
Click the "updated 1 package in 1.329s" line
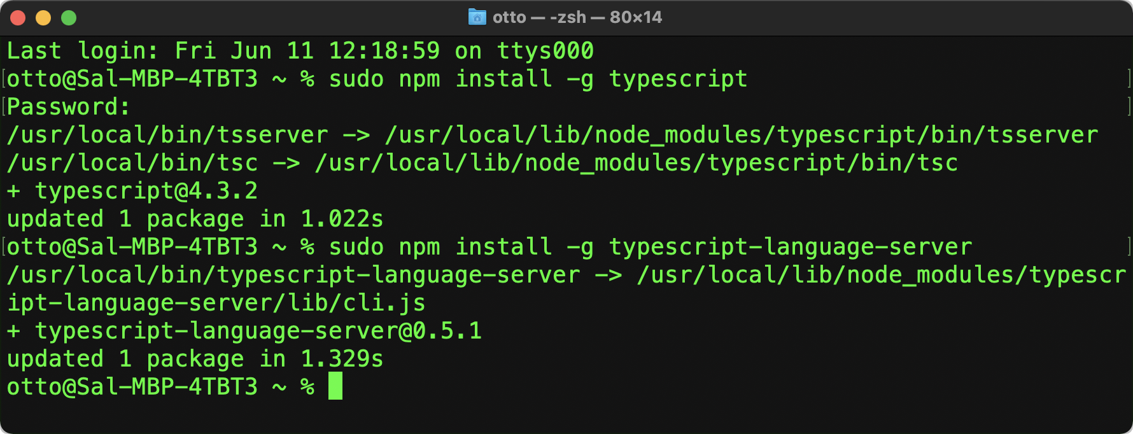click(195, 359)
